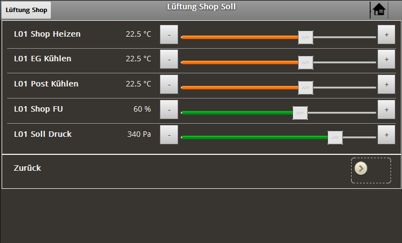Click the L01 Shop Heizen slider handle
The height and width of the screenshot is (243, 402).
(306, 37)
